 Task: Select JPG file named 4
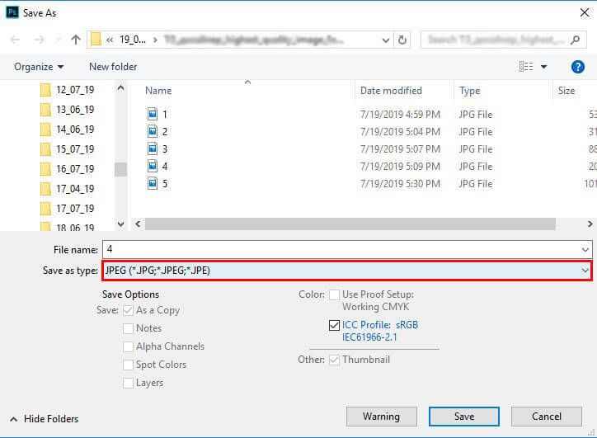157,166
